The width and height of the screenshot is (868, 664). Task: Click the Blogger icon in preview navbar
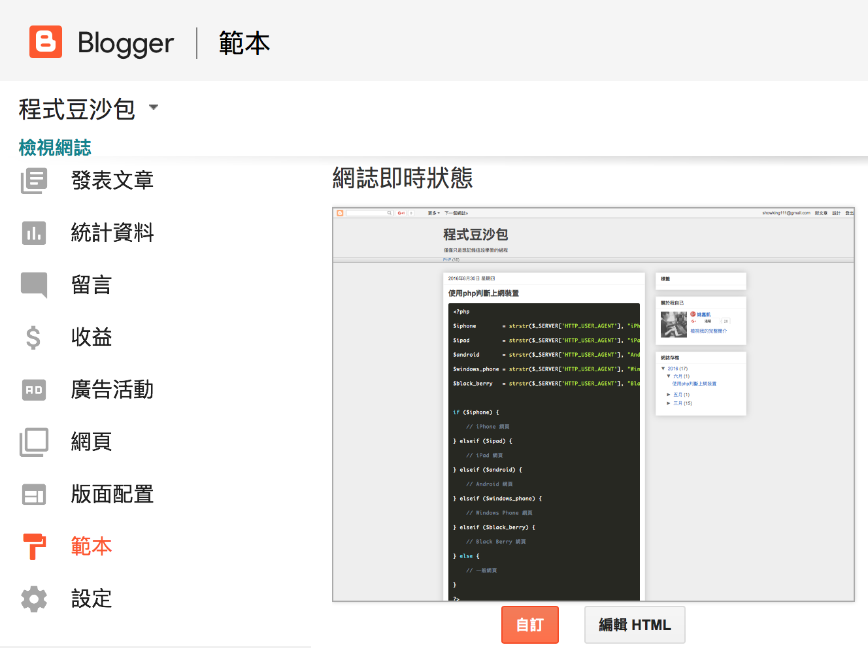(340, 213)
